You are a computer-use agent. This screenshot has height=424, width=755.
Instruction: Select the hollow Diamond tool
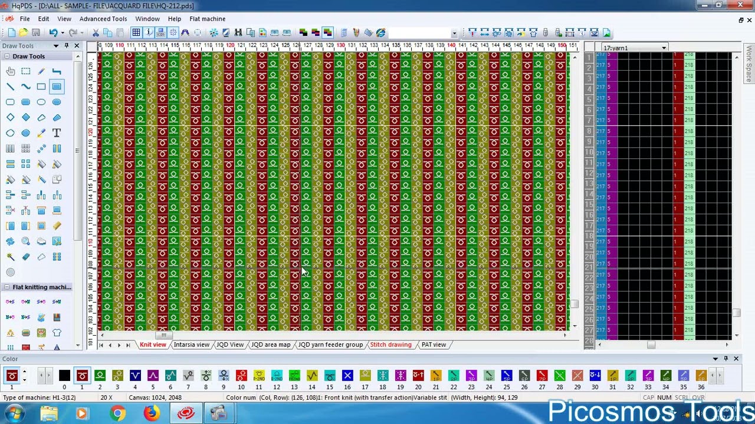[11, 117]
